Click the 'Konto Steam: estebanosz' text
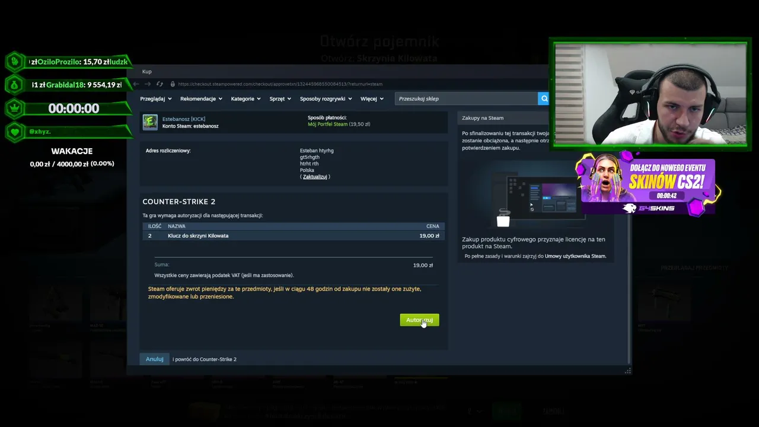The width and height of the screenshot is (759, 427). 190,126
